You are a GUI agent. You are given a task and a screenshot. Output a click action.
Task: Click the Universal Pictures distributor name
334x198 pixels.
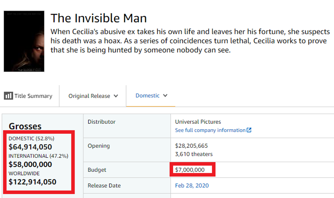click(198, 122)
